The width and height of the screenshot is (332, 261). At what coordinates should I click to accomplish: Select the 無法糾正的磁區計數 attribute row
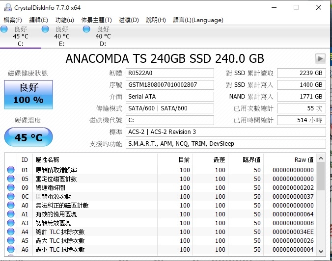161,205
